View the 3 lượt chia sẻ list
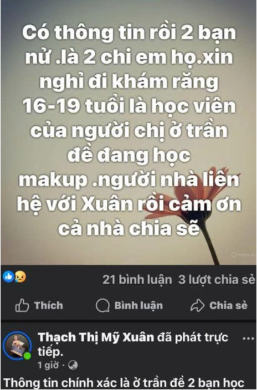 217,280
